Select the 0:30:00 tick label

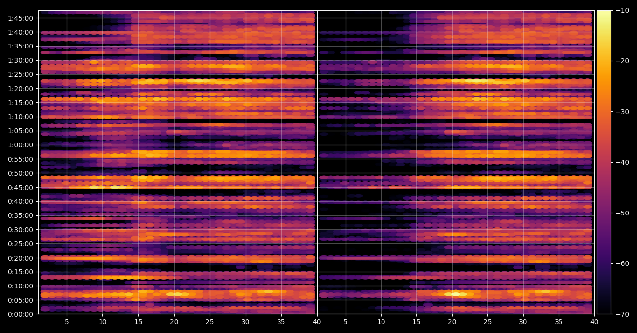point(21,230)
